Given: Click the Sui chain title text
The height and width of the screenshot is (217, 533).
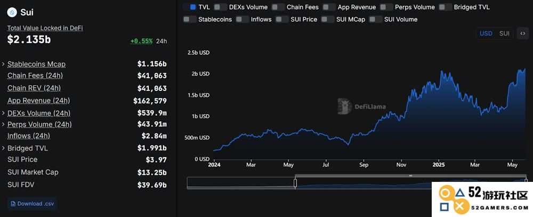Looking at the screenshot, I should tap(27, 13).
